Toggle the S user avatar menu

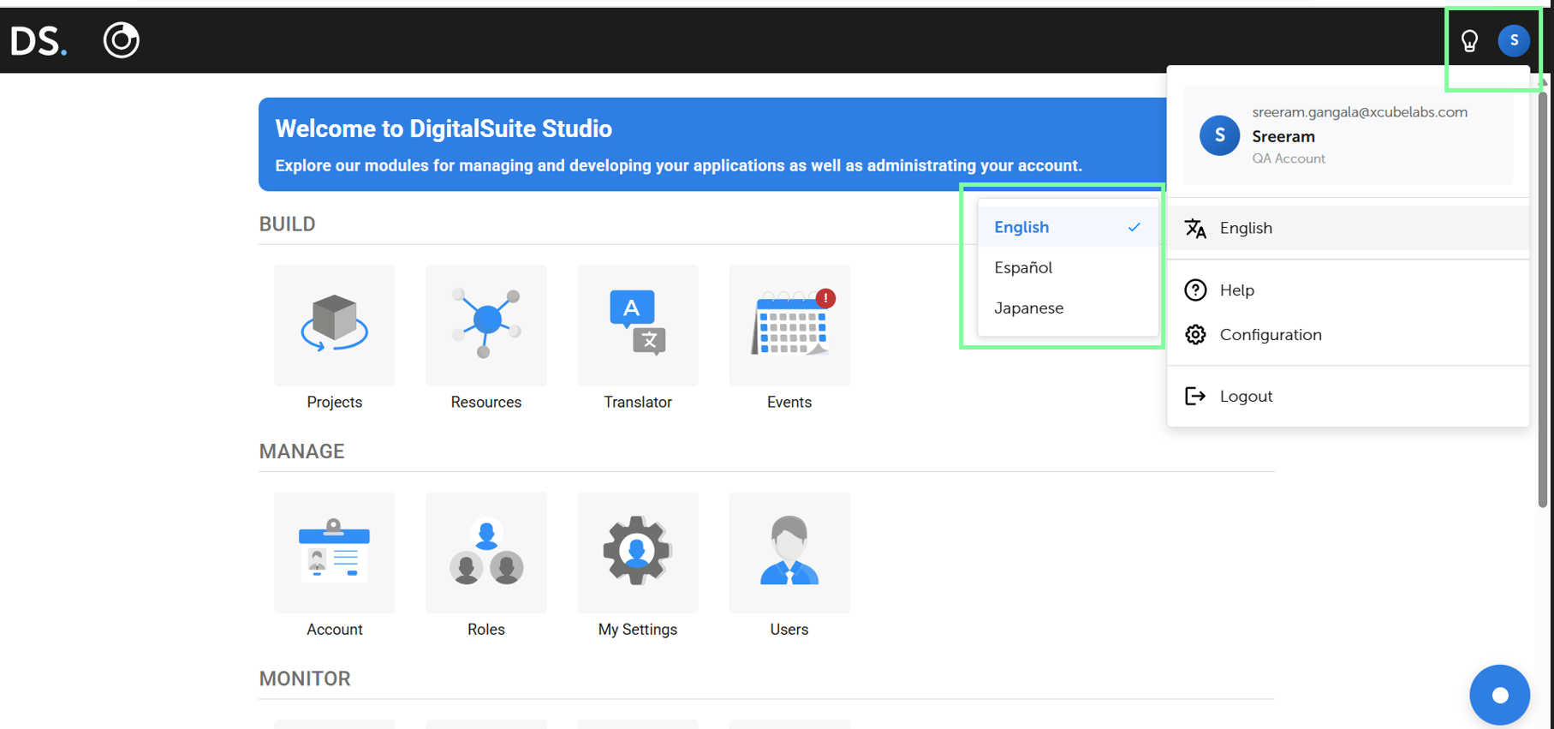pos(1513,40)
